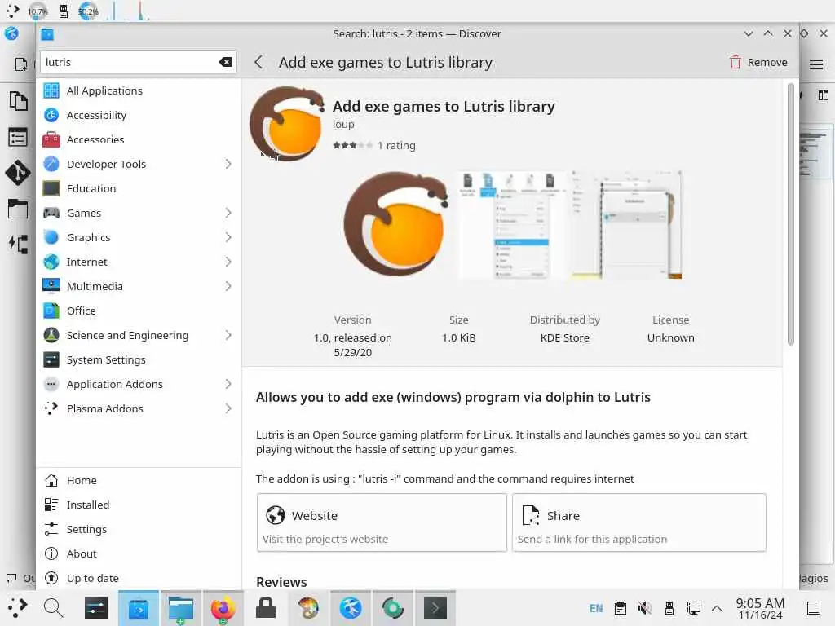Open the hamburger menu in background window
Image resolution: width=835 pixels, height=626 pixels.
815,64
